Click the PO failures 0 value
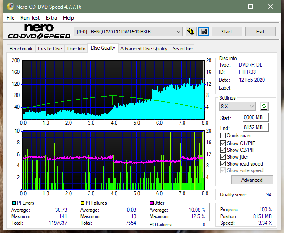This screenshot has height=233, width=284. 204,225
